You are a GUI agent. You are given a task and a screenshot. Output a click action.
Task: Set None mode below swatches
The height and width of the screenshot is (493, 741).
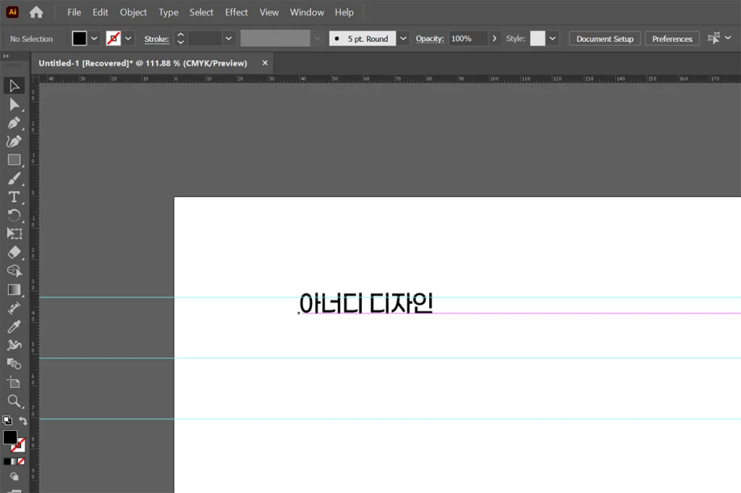[x=21, y=461]
